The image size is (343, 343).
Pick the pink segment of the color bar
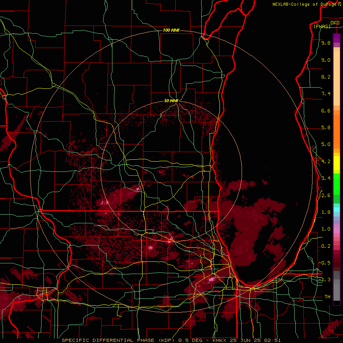click(x=337, y=231)
